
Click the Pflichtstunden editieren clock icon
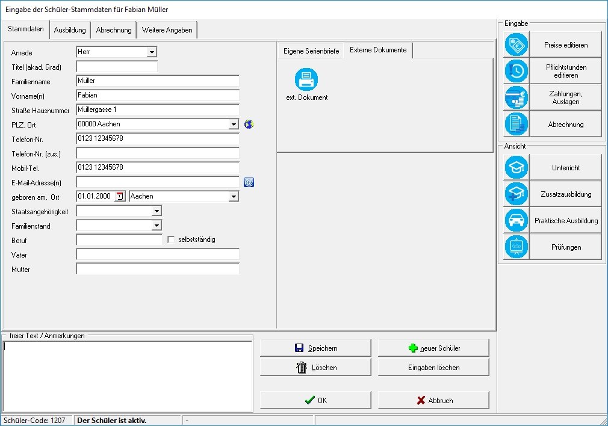(516, 71)
